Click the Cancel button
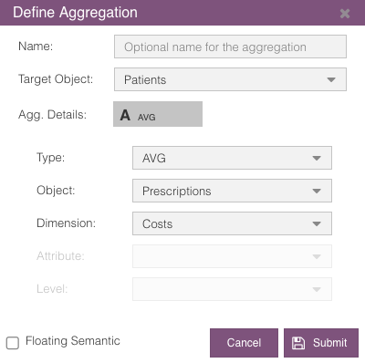 coord(244,343)
